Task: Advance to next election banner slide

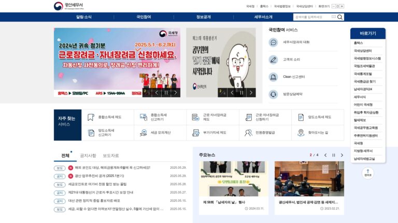Action: pos(251,93)
